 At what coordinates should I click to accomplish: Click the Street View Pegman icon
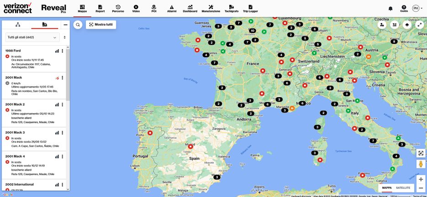pos(421,164)
